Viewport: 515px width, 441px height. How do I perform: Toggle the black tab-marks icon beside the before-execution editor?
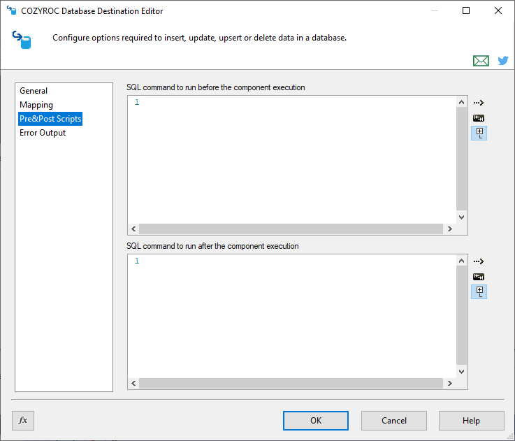479,118
